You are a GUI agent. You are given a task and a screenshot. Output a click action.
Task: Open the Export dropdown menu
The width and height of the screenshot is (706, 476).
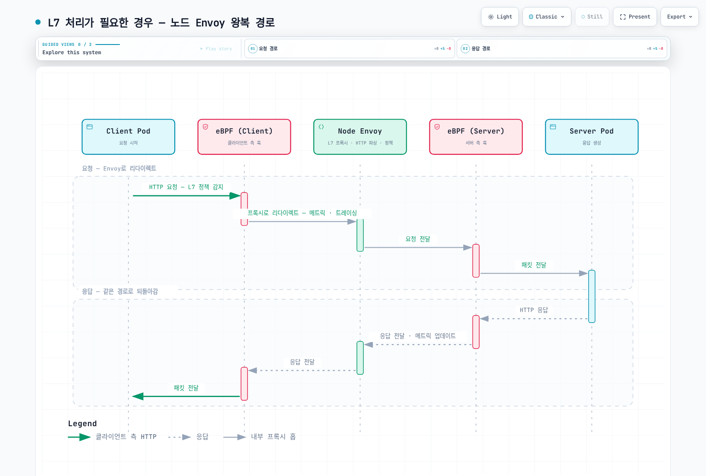click(x=680, y=17)
